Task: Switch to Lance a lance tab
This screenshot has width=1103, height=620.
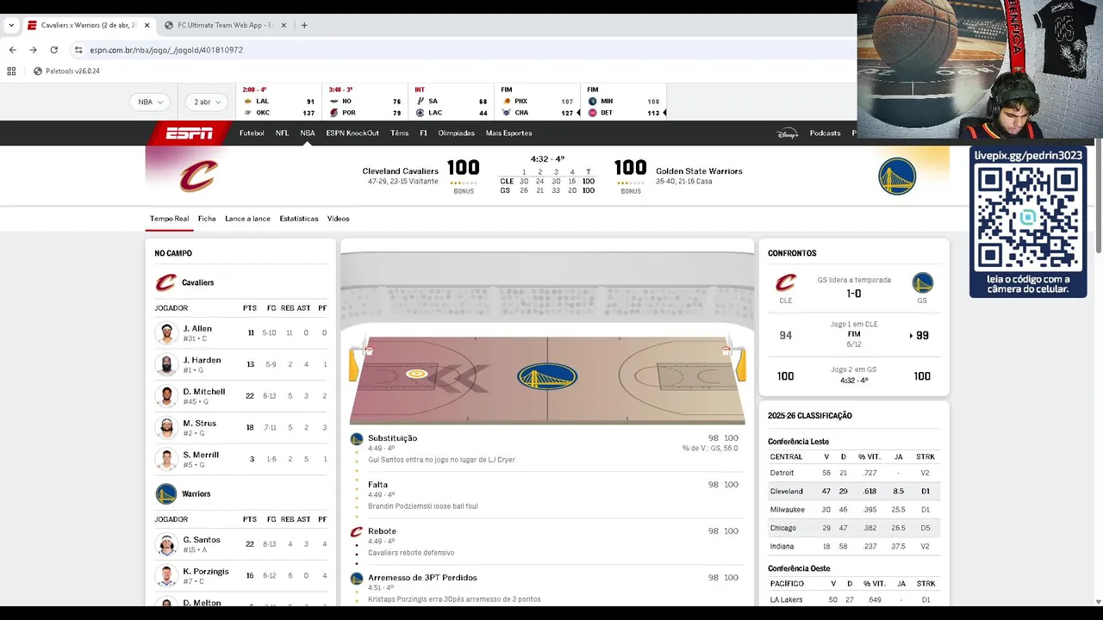Action: pyautogui.click(x=247, y=219)
